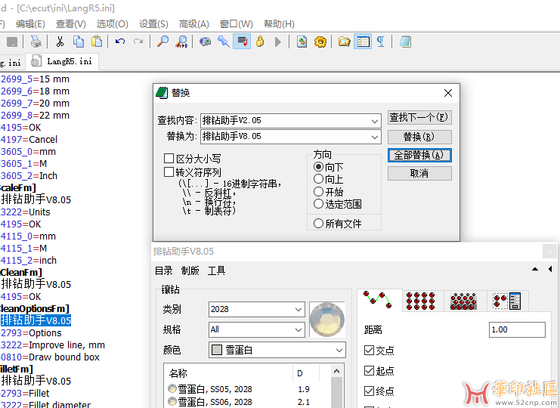Open the 设置(S) menu
This screenshot has height=408, width=560.
coord(153,24)
